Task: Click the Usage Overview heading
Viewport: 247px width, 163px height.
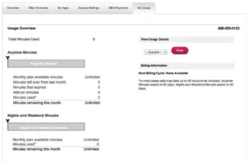Action: coord(22,28)
